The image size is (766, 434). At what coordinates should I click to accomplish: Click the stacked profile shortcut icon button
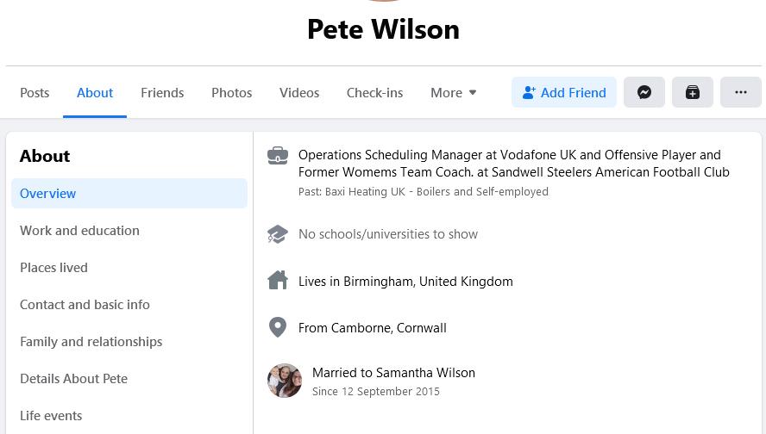693,92
